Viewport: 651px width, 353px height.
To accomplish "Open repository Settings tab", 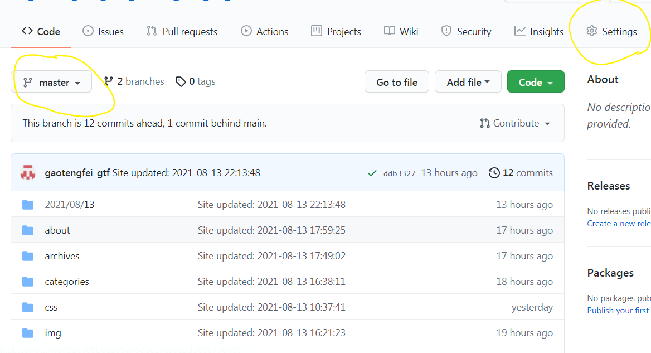I will click(611, 32).
